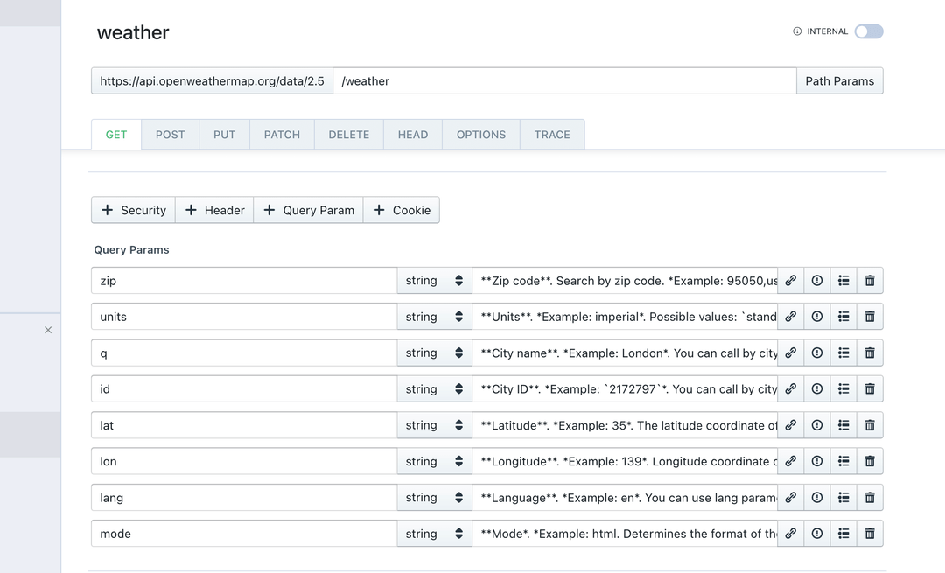945x573 pixels.
Task: Click the required alert icon for lon parameter
Action: tap(817, 462)
